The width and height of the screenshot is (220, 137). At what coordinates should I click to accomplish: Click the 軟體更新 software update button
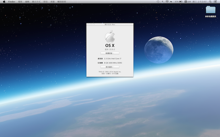(110, 53)
